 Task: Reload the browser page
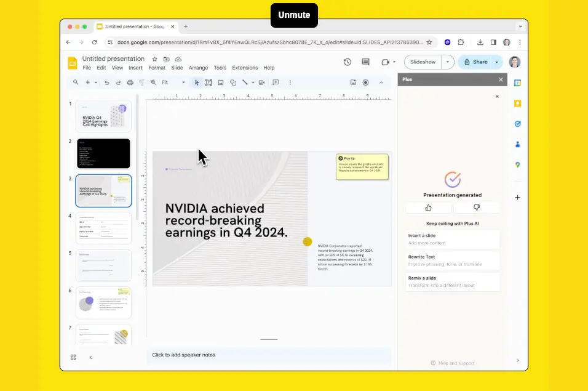95,42
